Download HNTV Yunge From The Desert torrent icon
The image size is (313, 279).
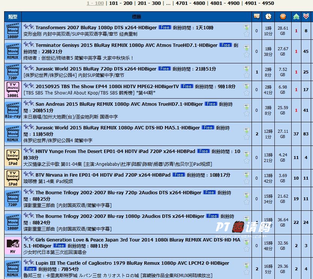click(247, 154)
